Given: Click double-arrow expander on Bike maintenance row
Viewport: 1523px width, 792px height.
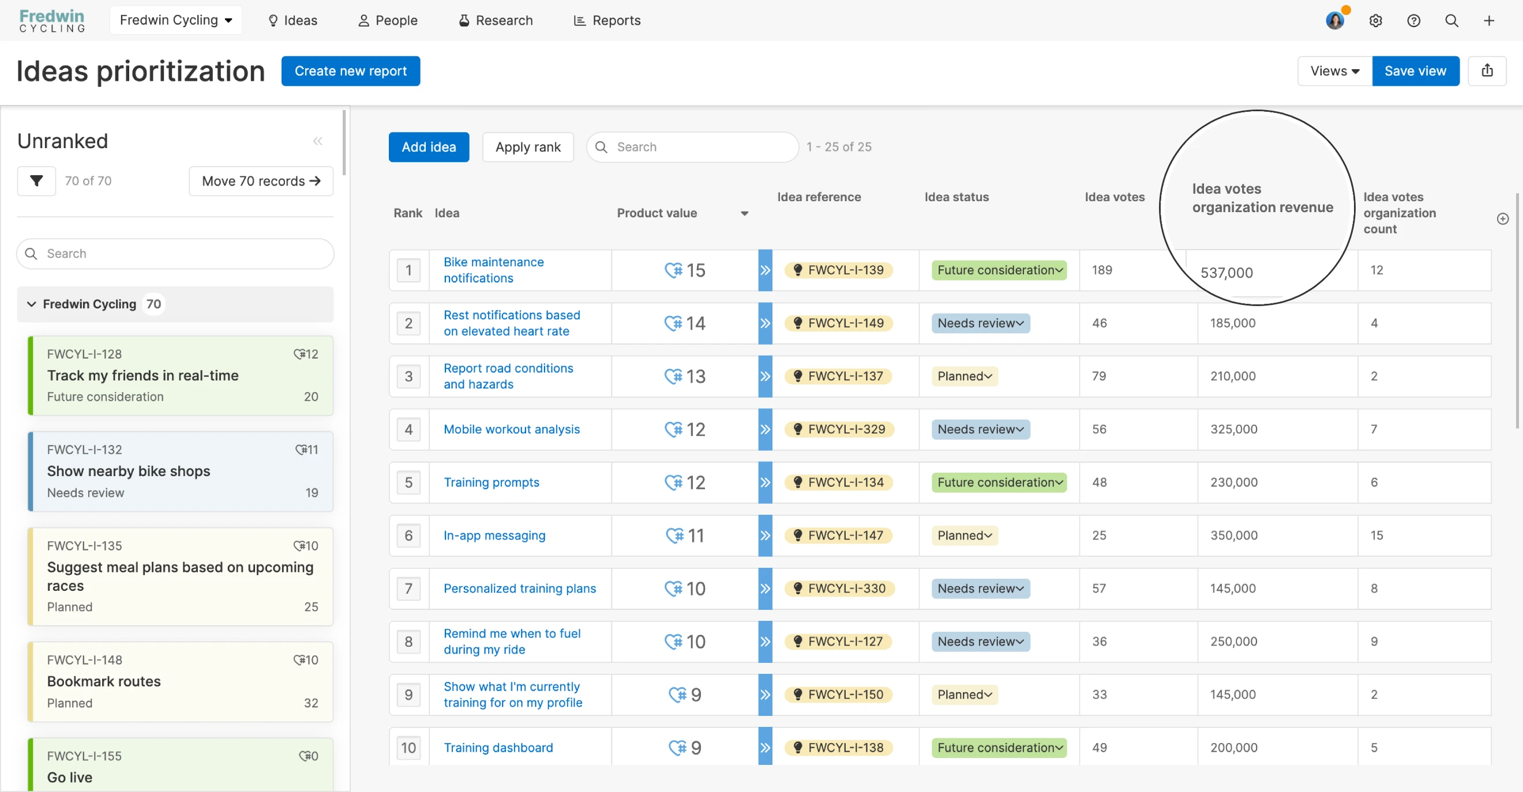Looking at the screenshot, I should 765,270.
